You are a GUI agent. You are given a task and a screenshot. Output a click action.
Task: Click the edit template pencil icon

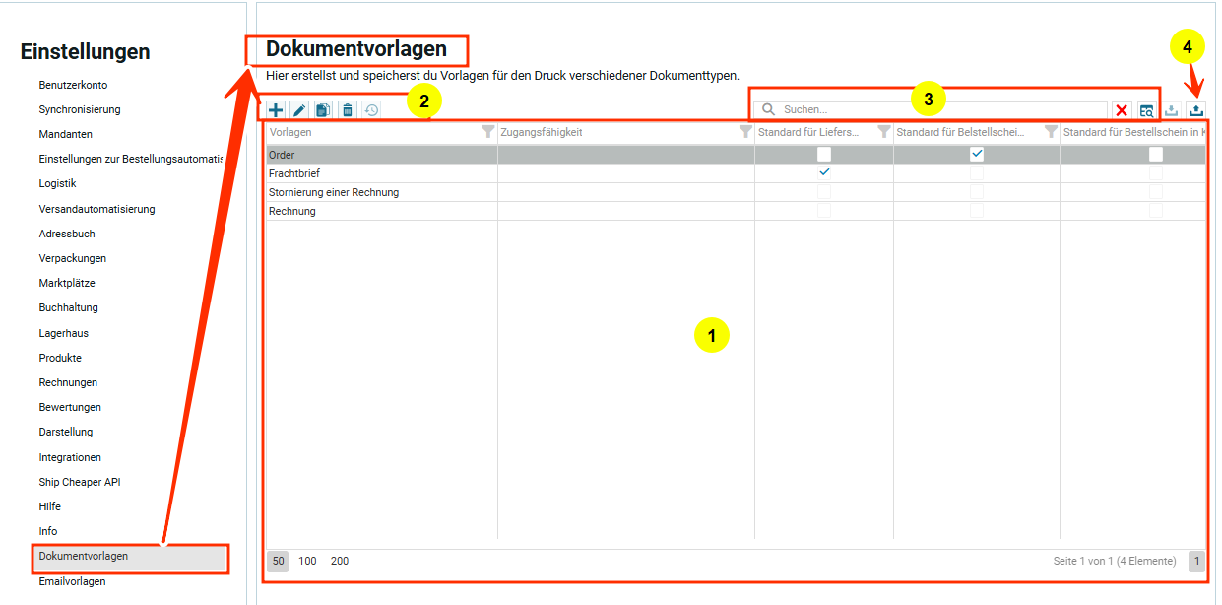[299, 110]
